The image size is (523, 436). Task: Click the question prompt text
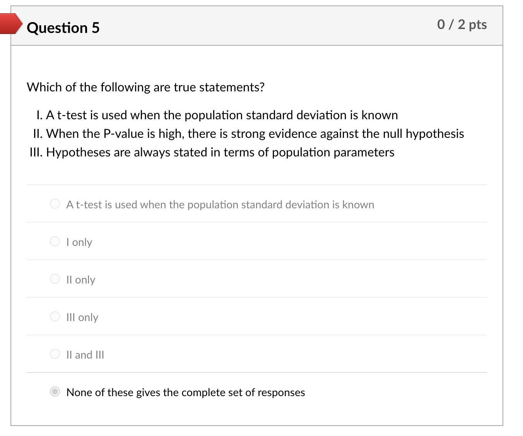pyautogui.click(x=145, y=87)
